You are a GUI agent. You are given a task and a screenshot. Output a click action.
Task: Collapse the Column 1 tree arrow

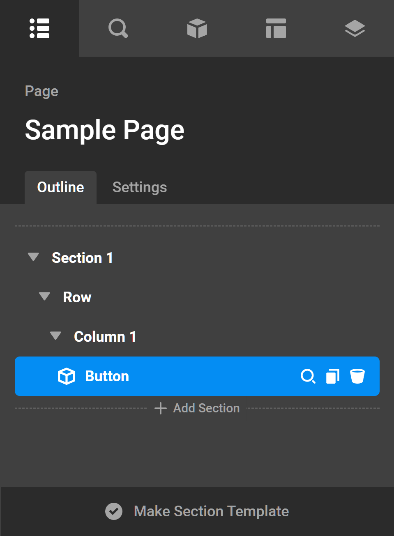point(55,336)
